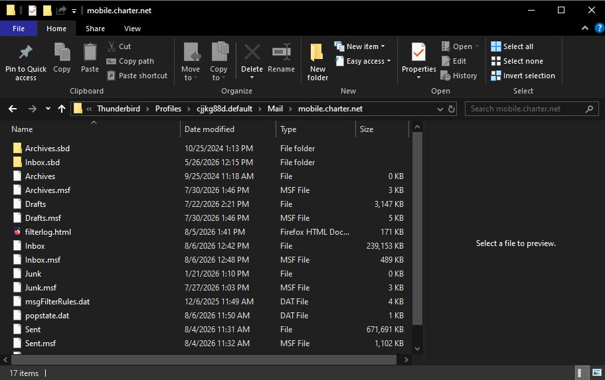Expand the Open button dropdown
This screenshot has height=380, width=605.
pyautogui.click(x=477, y=46)
